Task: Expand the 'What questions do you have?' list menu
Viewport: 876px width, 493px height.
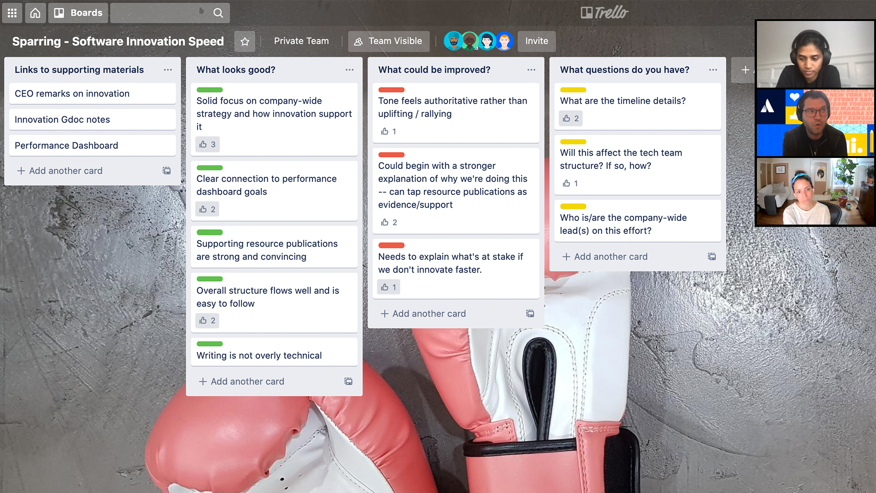Action: click(713, 70)
